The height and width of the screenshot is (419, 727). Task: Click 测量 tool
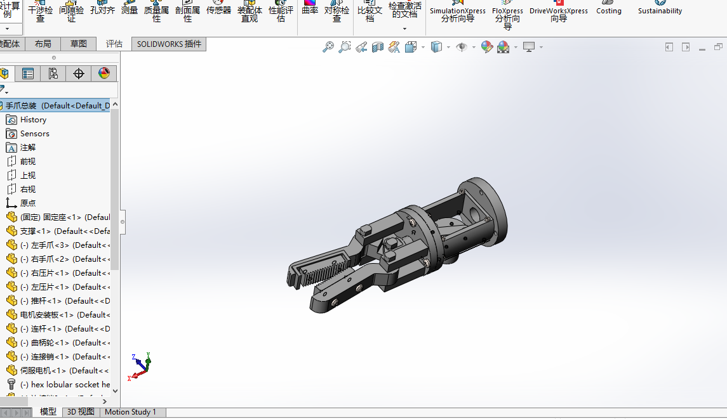point(130,8)
